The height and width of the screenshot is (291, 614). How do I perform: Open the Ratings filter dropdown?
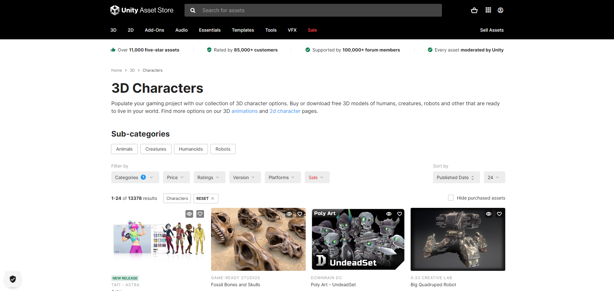[209, 177]
